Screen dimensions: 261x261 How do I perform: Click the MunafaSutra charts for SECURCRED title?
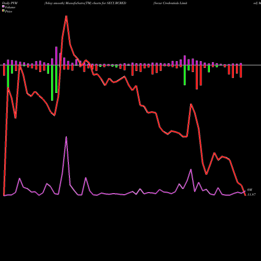pyautogui.click(x=85, y=3)
